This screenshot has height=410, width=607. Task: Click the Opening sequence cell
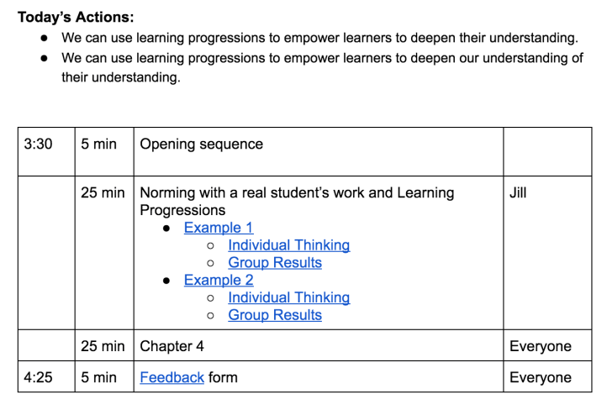[201, 145]
